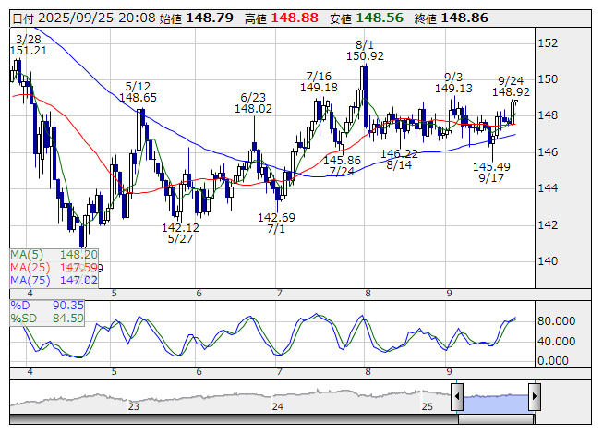The height and width of the screenshot is (434, 603).
Task: Click the 8/1 peak label 150.92
Action: click(x=365, y=56)
